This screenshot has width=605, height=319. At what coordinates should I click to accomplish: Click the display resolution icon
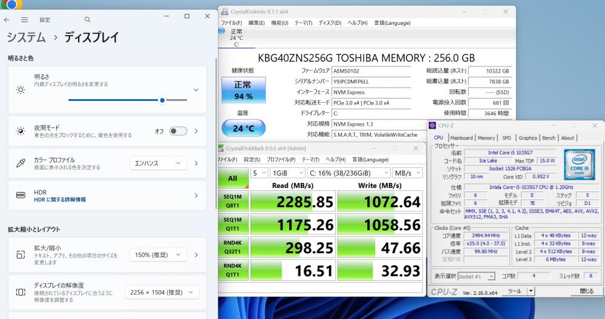tap(21, 292)
